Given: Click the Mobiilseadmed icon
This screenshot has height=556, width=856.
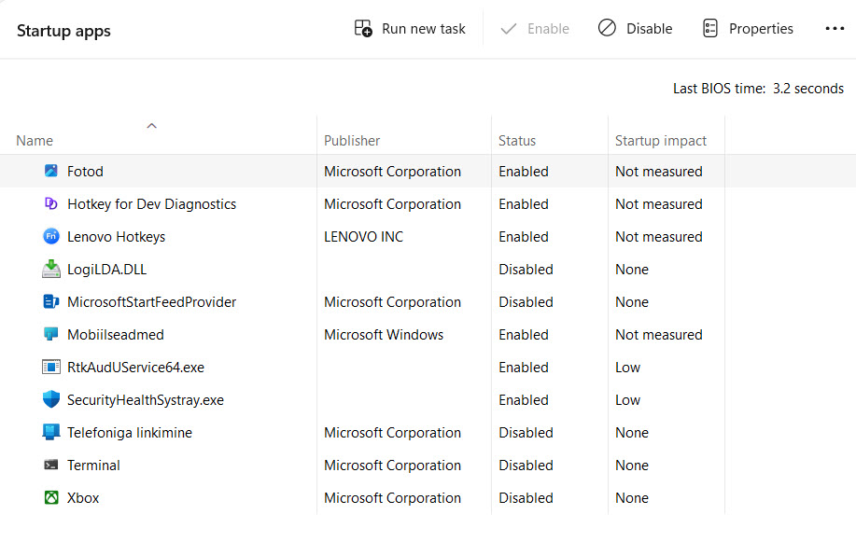Looking at the screenshot, I should 50,334.
